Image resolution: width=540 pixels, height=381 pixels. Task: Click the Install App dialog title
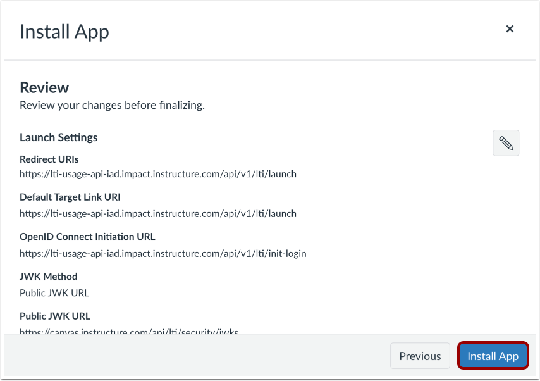point(64,31)
